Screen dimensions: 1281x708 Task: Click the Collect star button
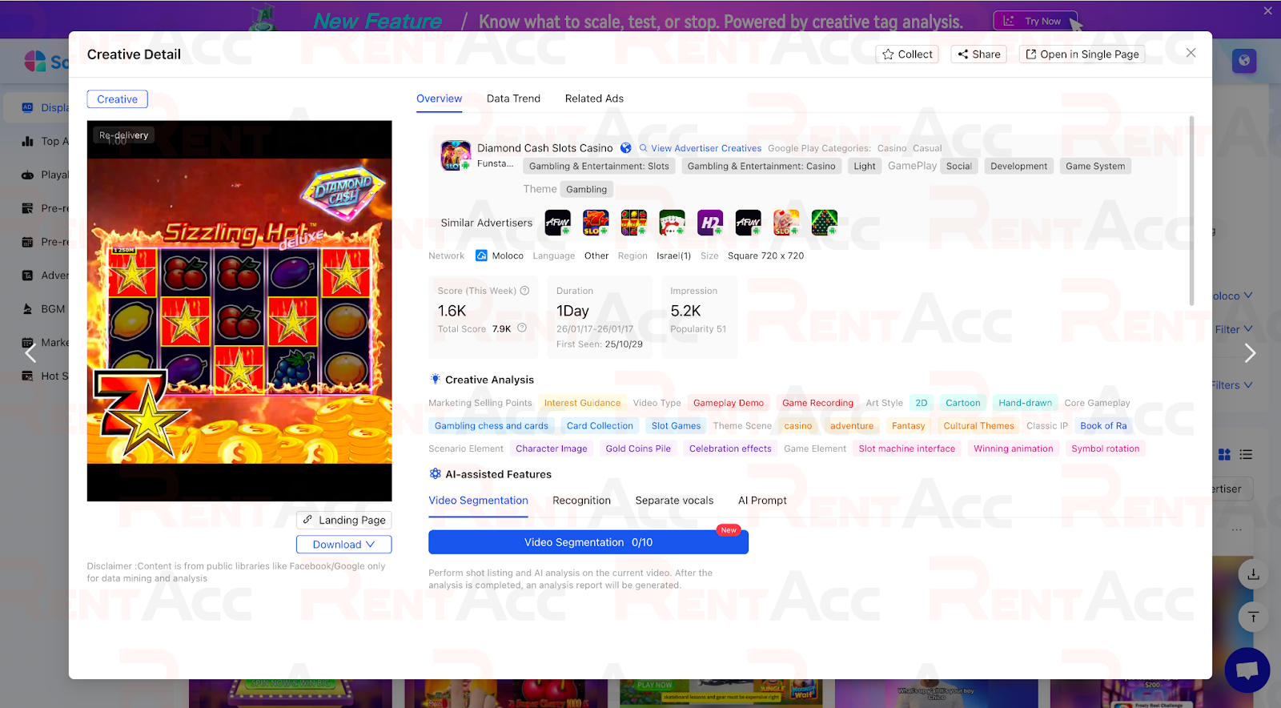coord(907,54)
